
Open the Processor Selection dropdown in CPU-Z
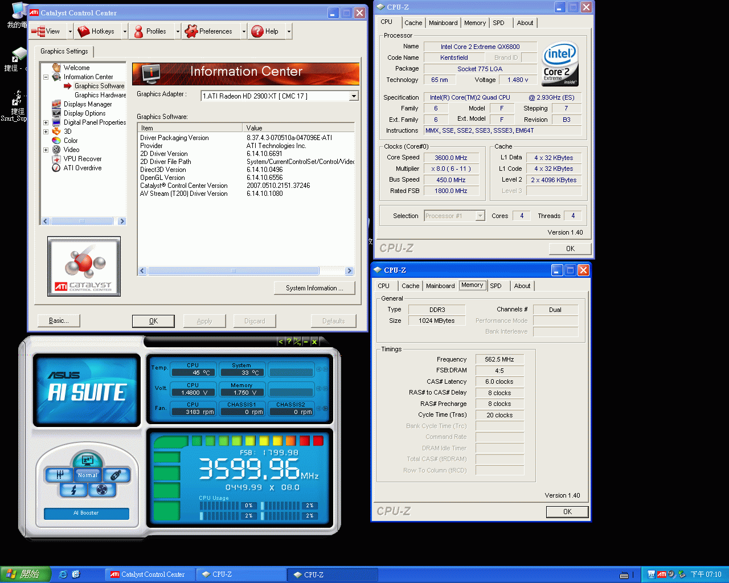pyautogui.click(x=480, y=216)
